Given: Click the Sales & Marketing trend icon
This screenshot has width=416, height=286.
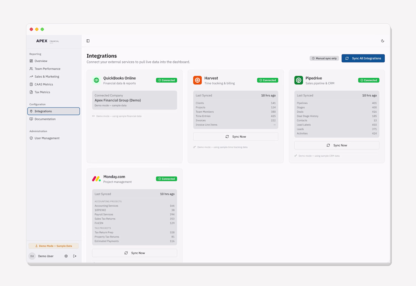Looking at the screenshot, I should click(31, 76).
